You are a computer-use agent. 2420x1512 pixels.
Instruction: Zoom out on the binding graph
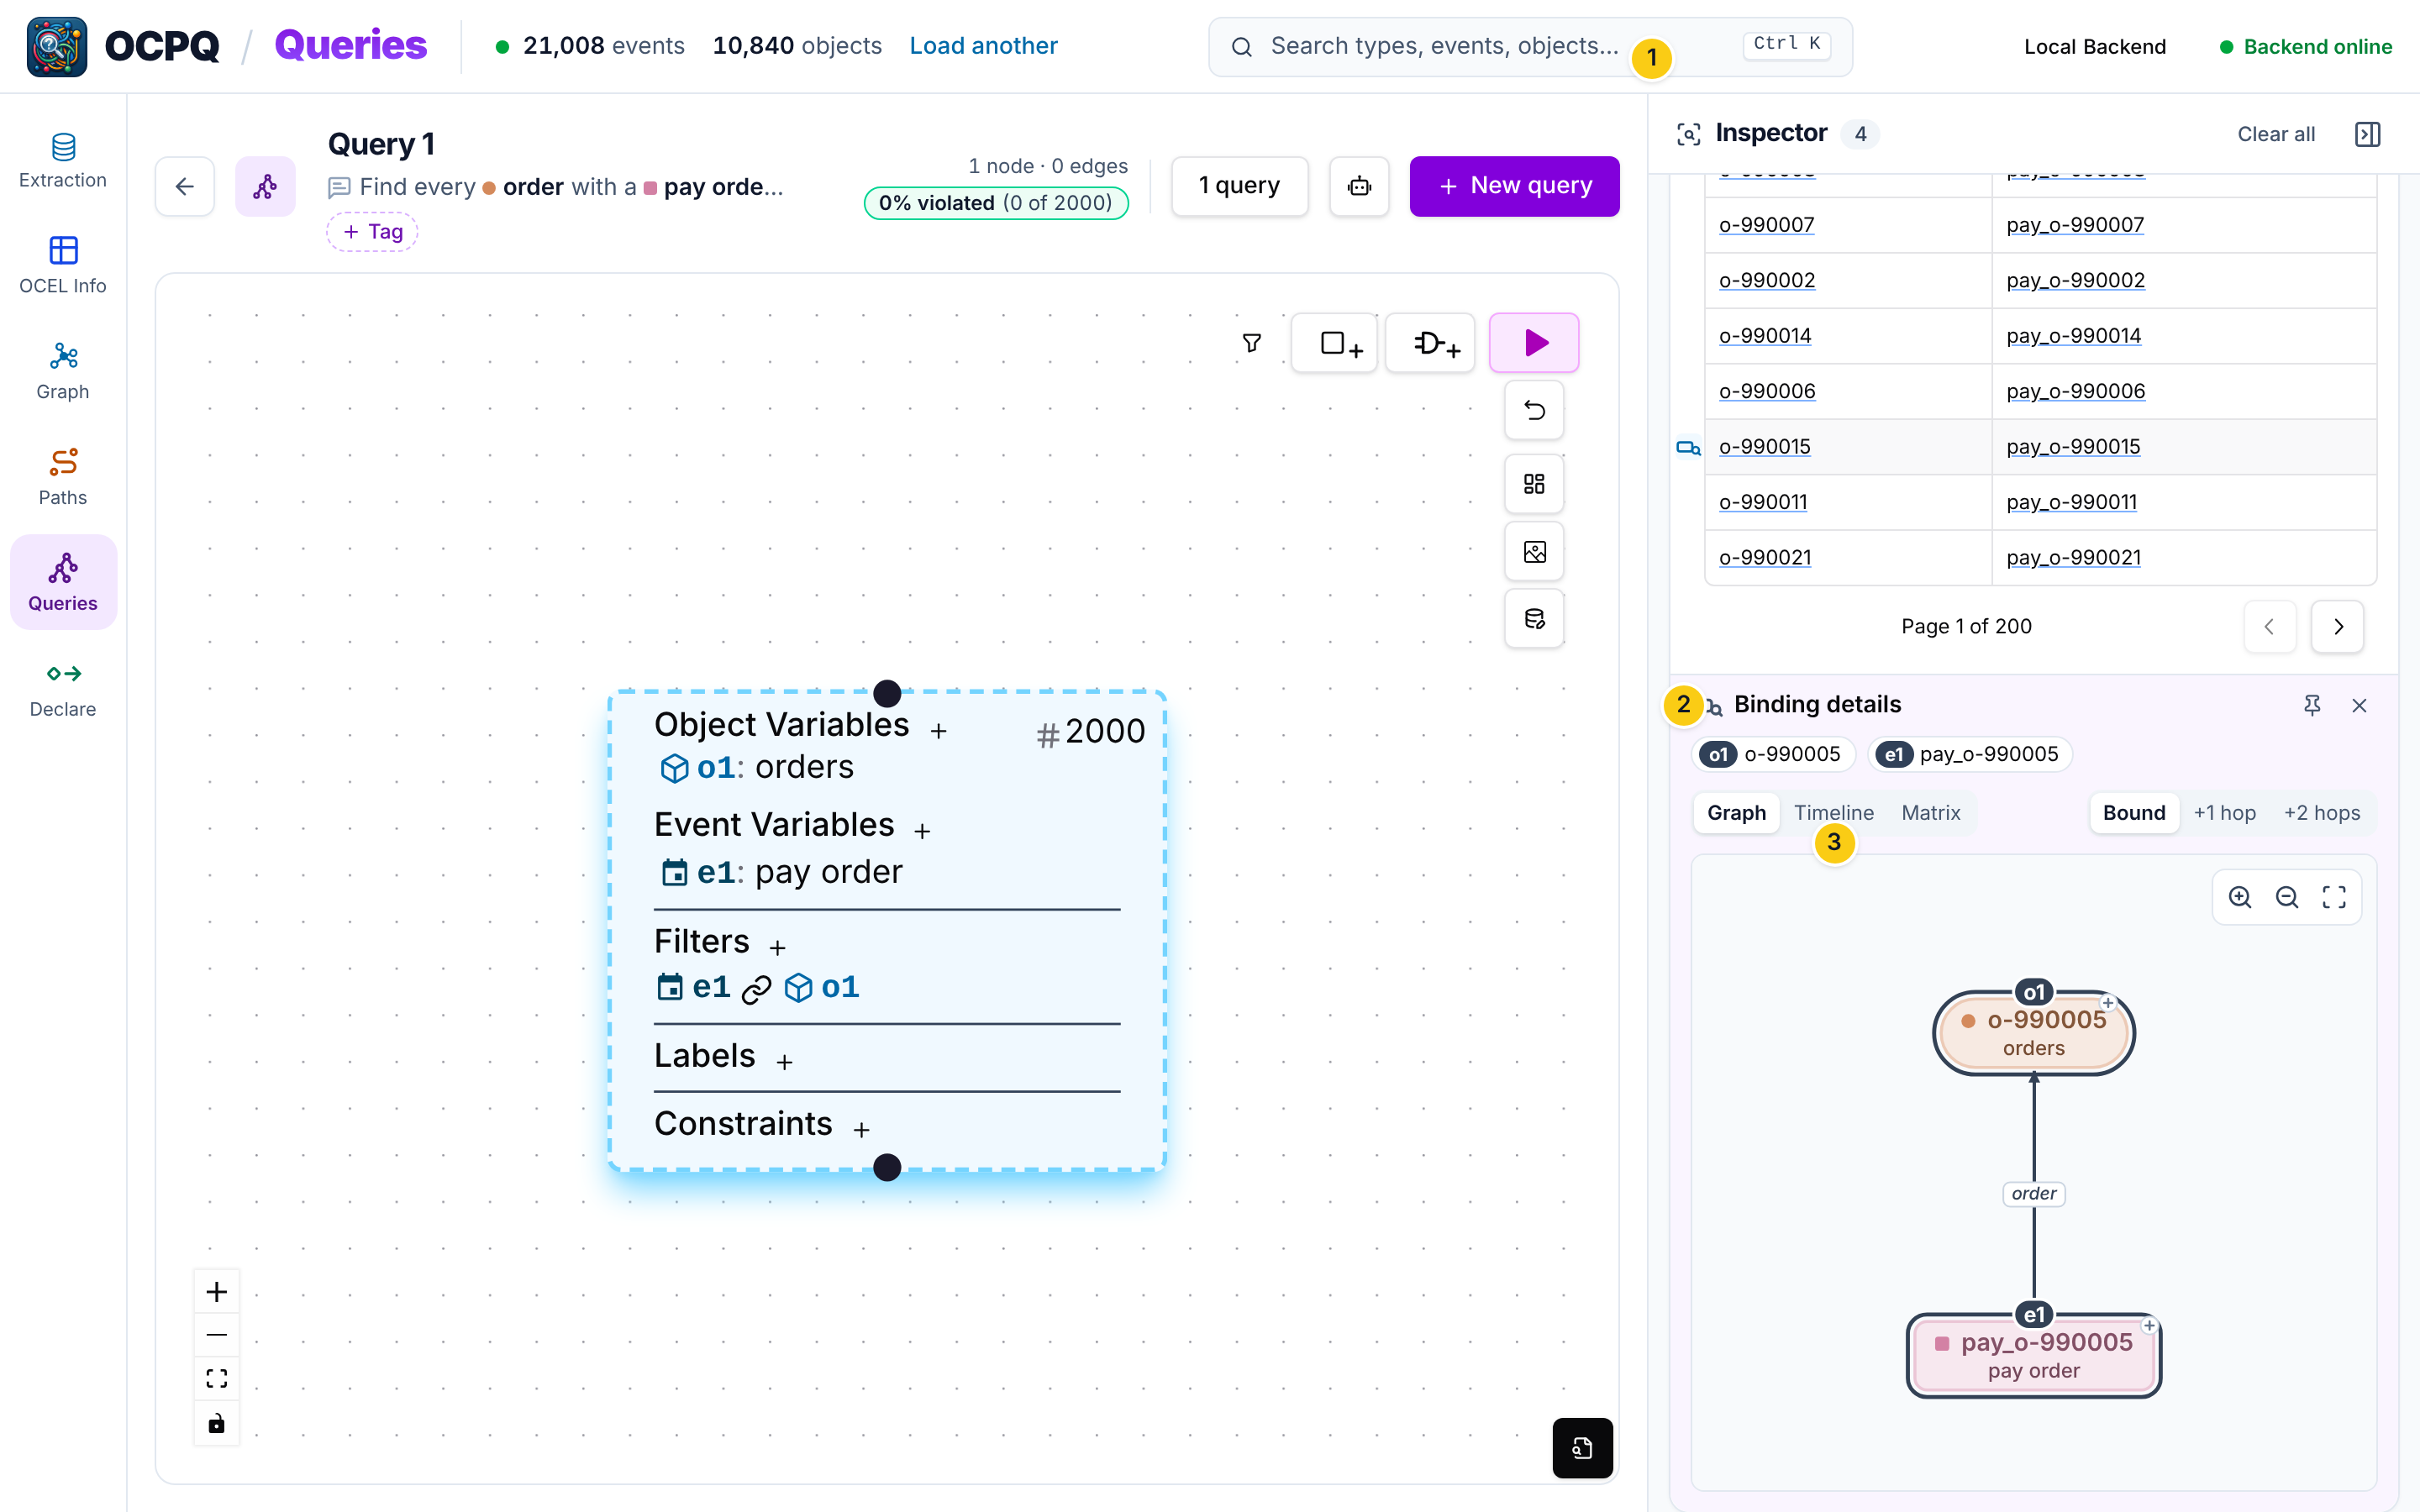tap(2287, 897)
